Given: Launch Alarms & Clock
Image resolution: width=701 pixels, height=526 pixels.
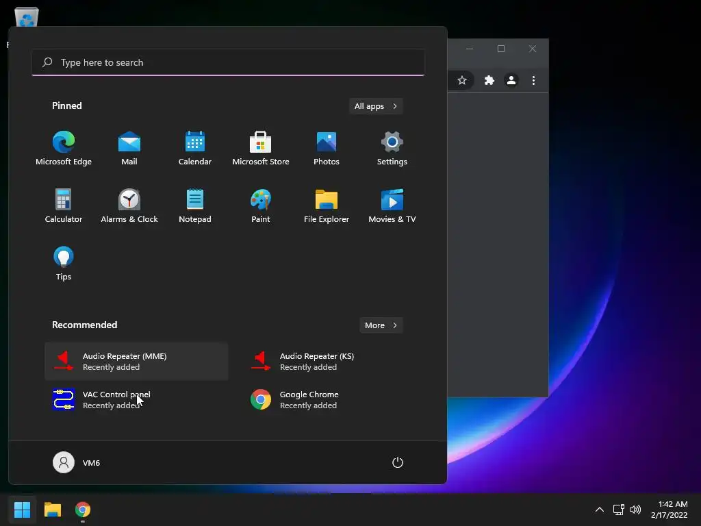Looking at the screenshot, I should [x=129, y=205].
